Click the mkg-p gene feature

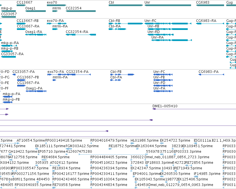click(x=8, y=11)
